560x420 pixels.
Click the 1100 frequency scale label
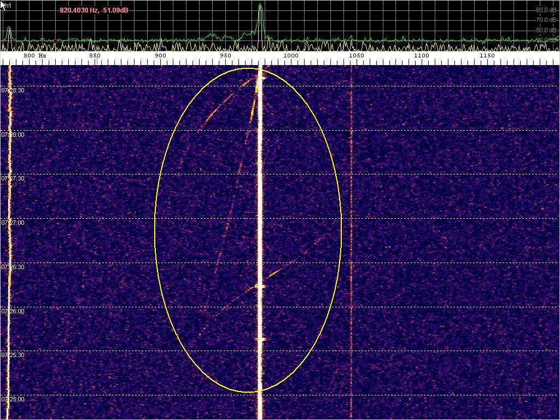click(421, 56)
